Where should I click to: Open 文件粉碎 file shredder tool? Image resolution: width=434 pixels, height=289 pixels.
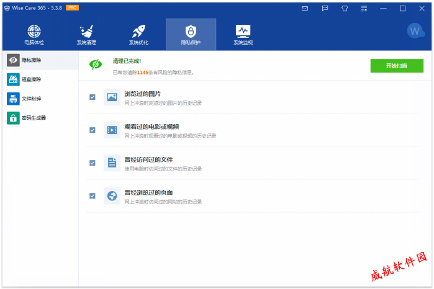(40, 99)
